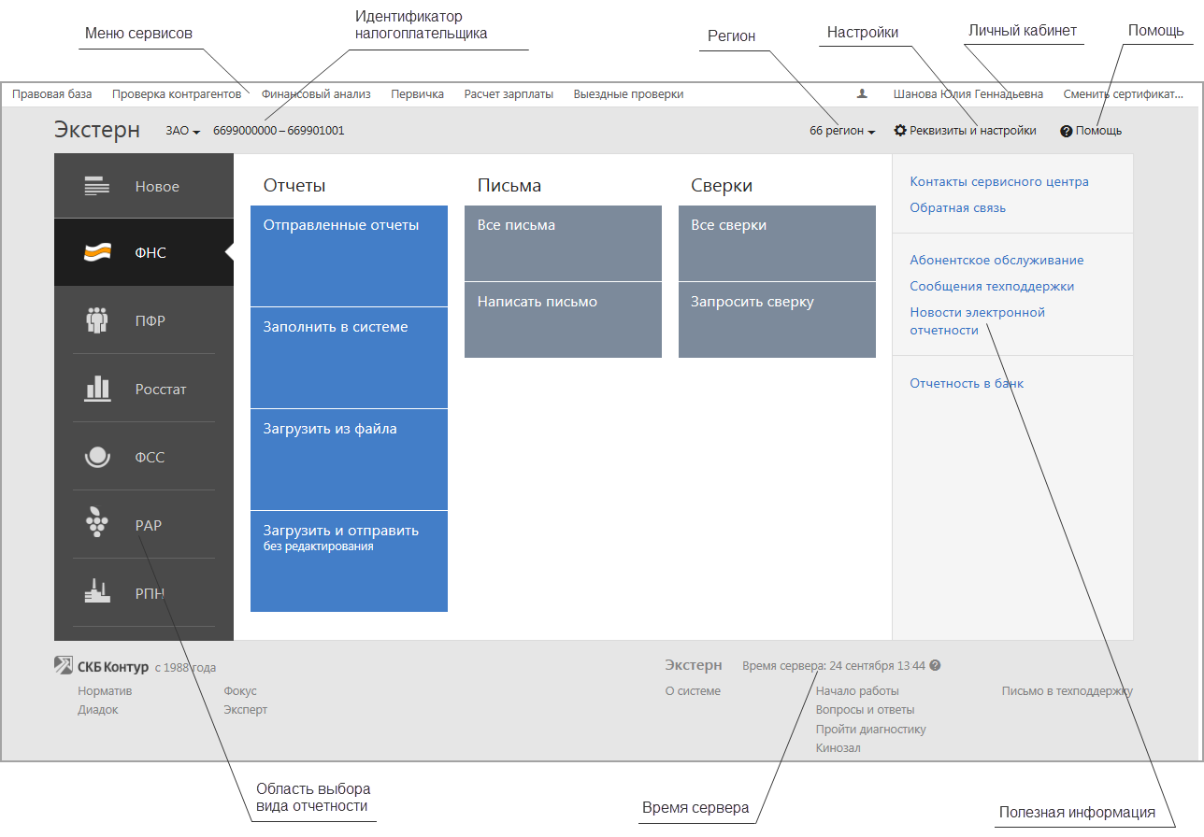This screenshot has width=1204, height=837.
Task: Click the РАР grapes icon
Action: [x=97, y=524]
